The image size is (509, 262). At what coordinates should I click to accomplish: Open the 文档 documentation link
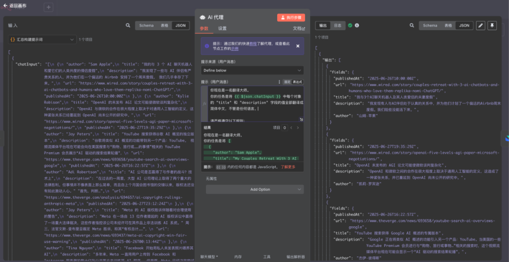299,29
